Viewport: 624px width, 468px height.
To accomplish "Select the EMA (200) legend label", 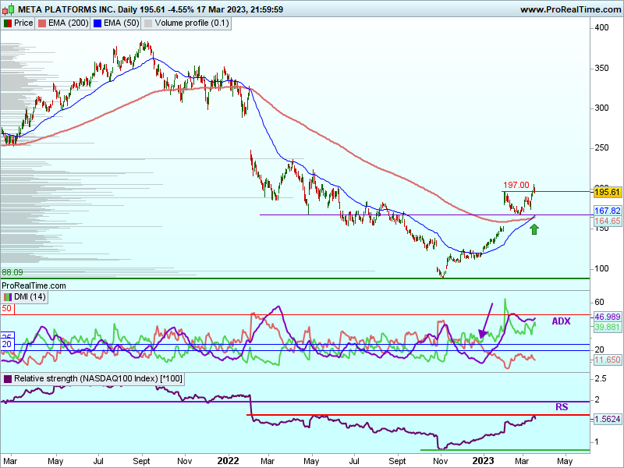I will click(63, 23).
